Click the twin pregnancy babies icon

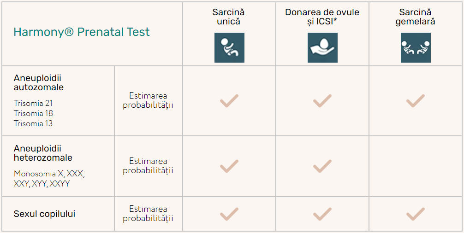click(416, 47)
